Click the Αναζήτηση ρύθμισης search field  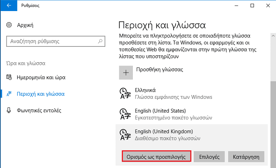pos(56,41)
